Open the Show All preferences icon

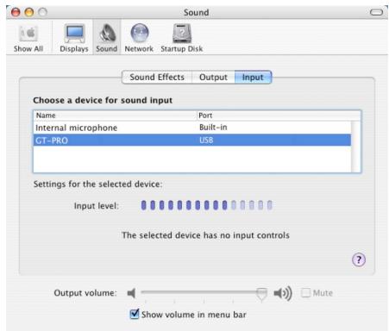tap(28, 39)
